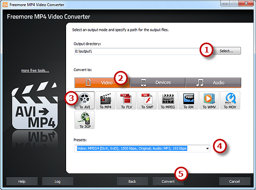Open the Log button
Screen dimensions: 256x190
tap(58, 181)
